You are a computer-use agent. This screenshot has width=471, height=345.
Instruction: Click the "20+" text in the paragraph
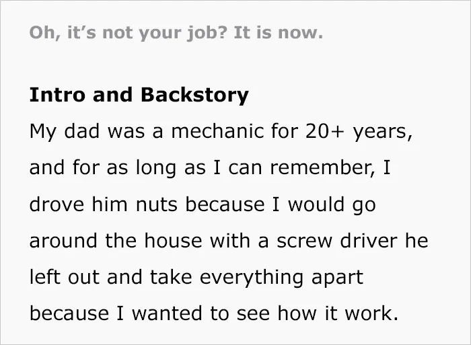(x=324, y=132)
